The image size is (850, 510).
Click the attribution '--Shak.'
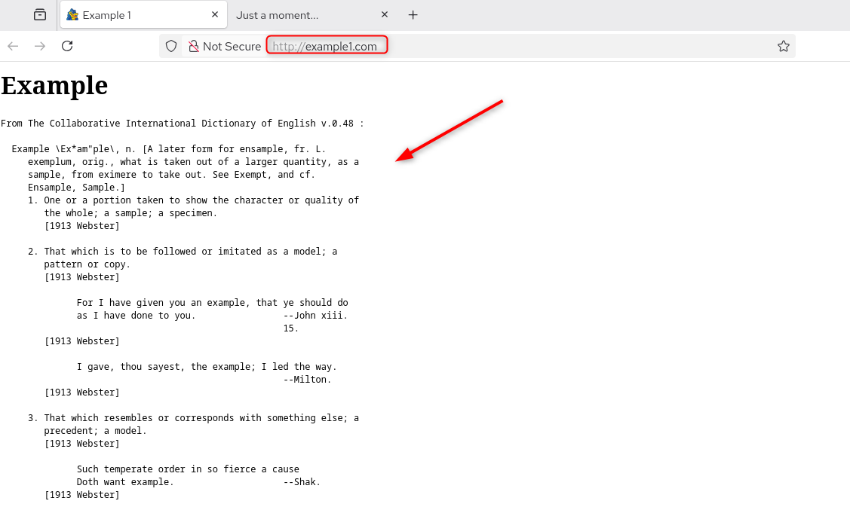pyautogui.click(x=302, y=482)
